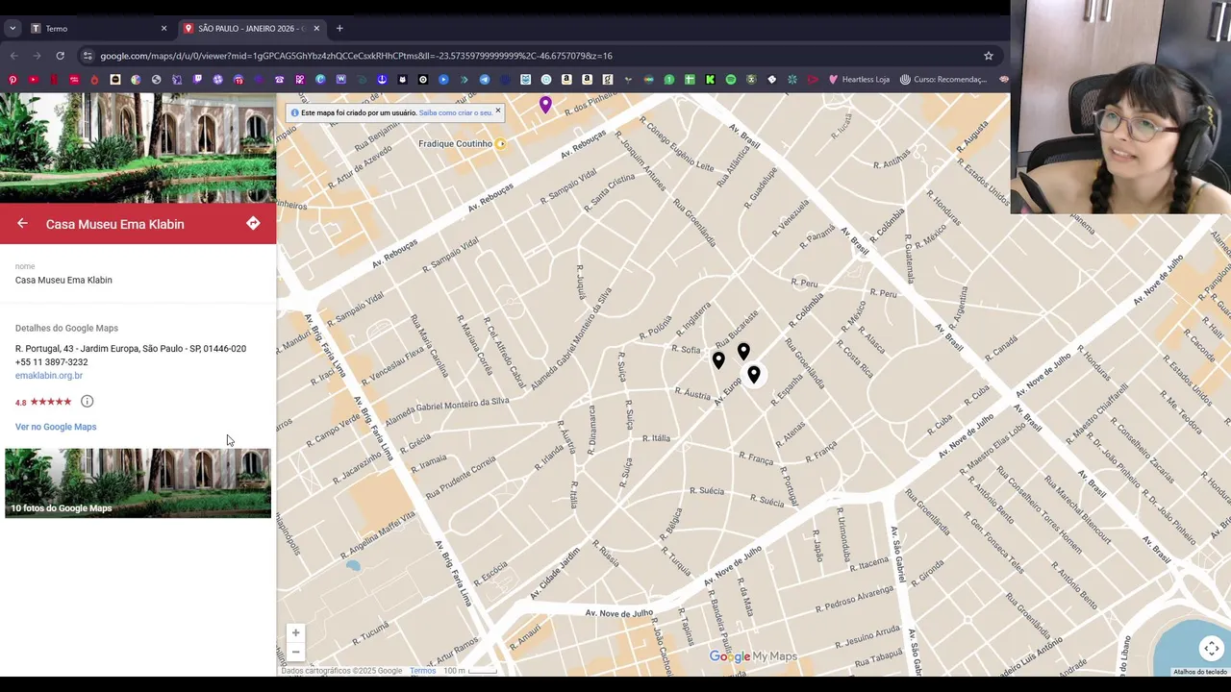This screenshot has height=692, width=1231.
Task: Open the bookmark with number 19 badge
Action: 239,80
